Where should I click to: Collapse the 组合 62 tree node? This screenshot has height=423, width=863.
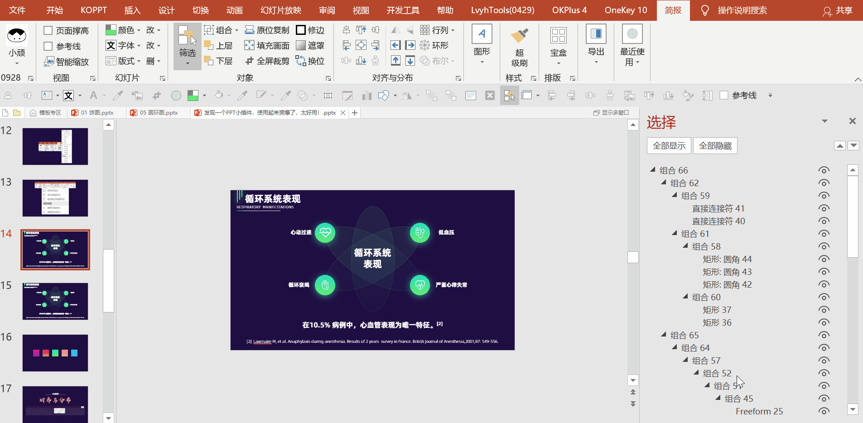664,183
